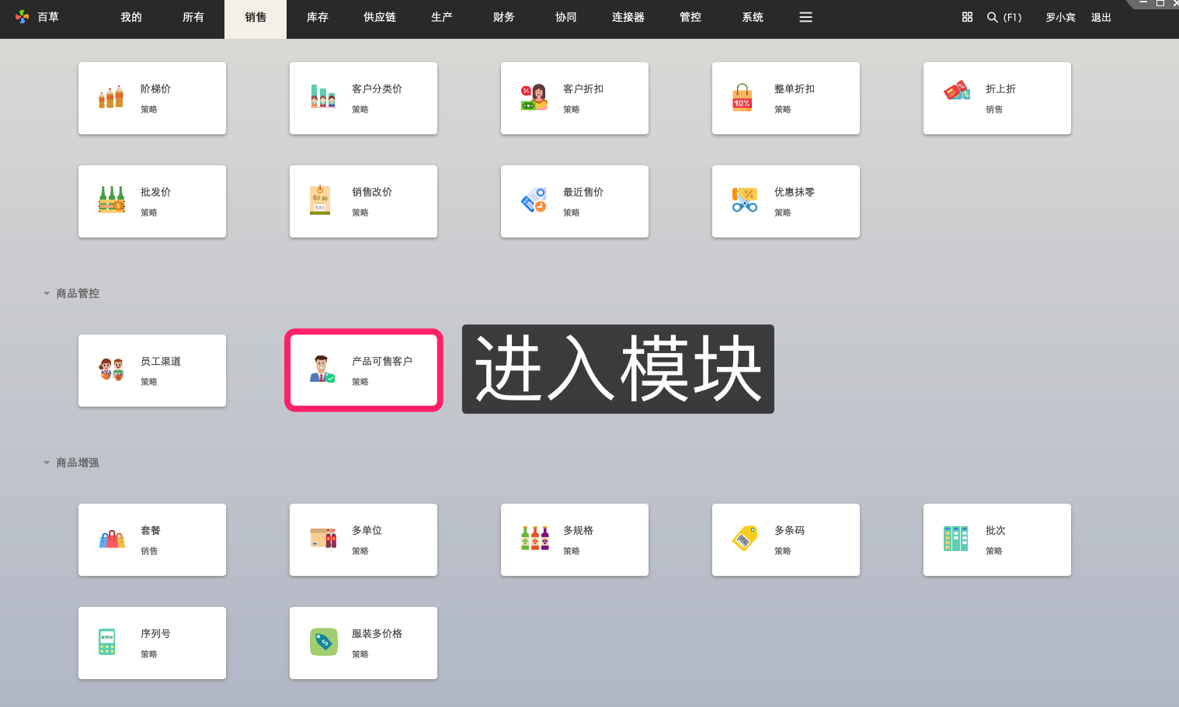Go to the 供应链 tab
The height and width of the screenshot is (707, 1179).
pyautogui.click(x=380, y=17)
